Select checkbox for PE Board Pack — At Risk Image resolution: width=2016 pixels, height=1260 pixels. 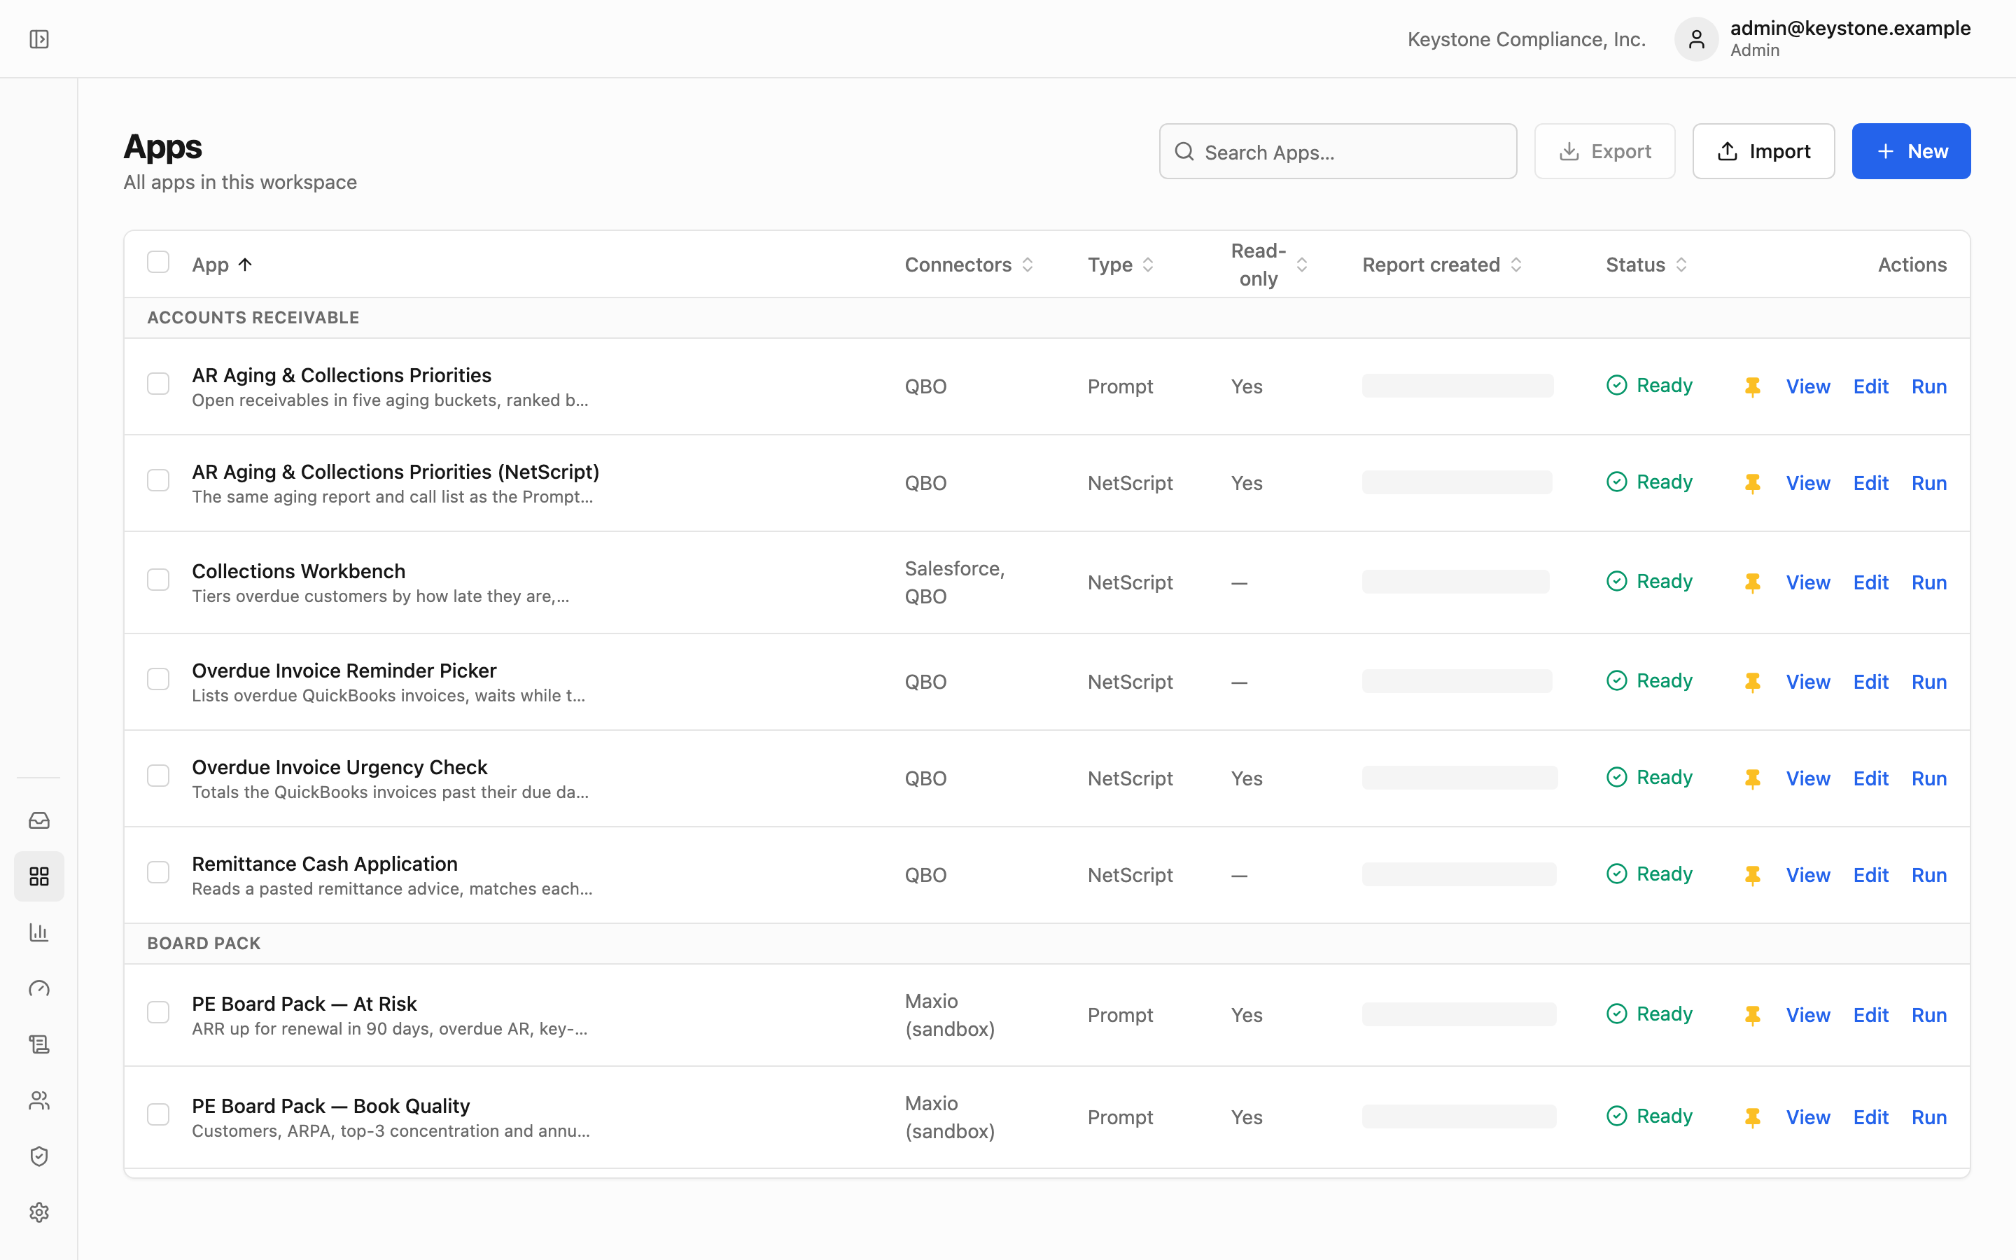[x=158, y=1012]
